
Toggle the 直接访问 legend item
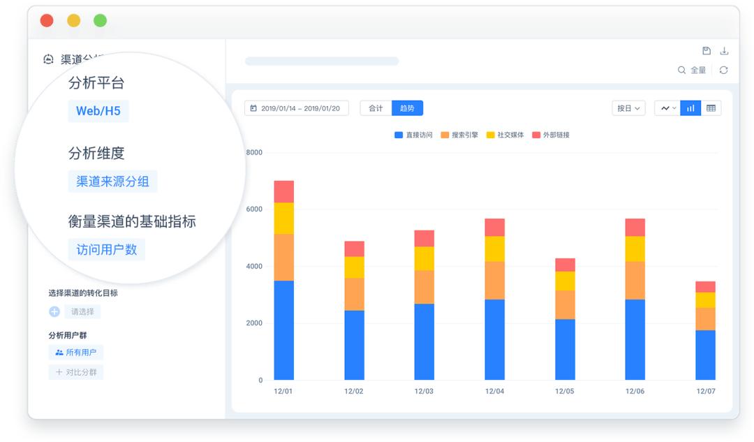coord(413,135)
